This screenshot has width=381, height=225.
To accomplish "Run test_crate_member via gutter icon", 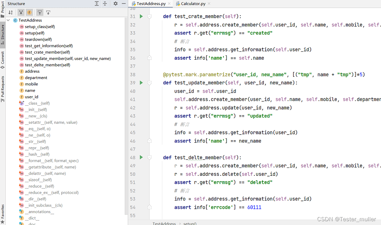I will coord(141,16).
